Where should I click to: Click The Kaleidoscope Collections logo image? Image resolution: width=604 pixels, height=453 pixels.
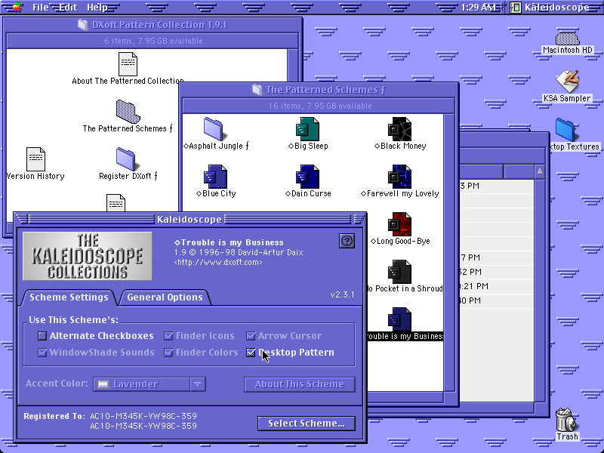coord(88,256)
